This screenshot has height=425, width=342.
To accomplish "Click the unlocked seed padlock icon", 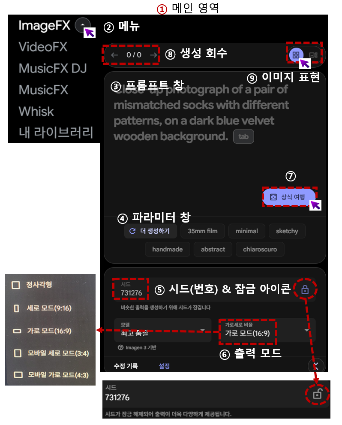I will [x=317, y=394].
